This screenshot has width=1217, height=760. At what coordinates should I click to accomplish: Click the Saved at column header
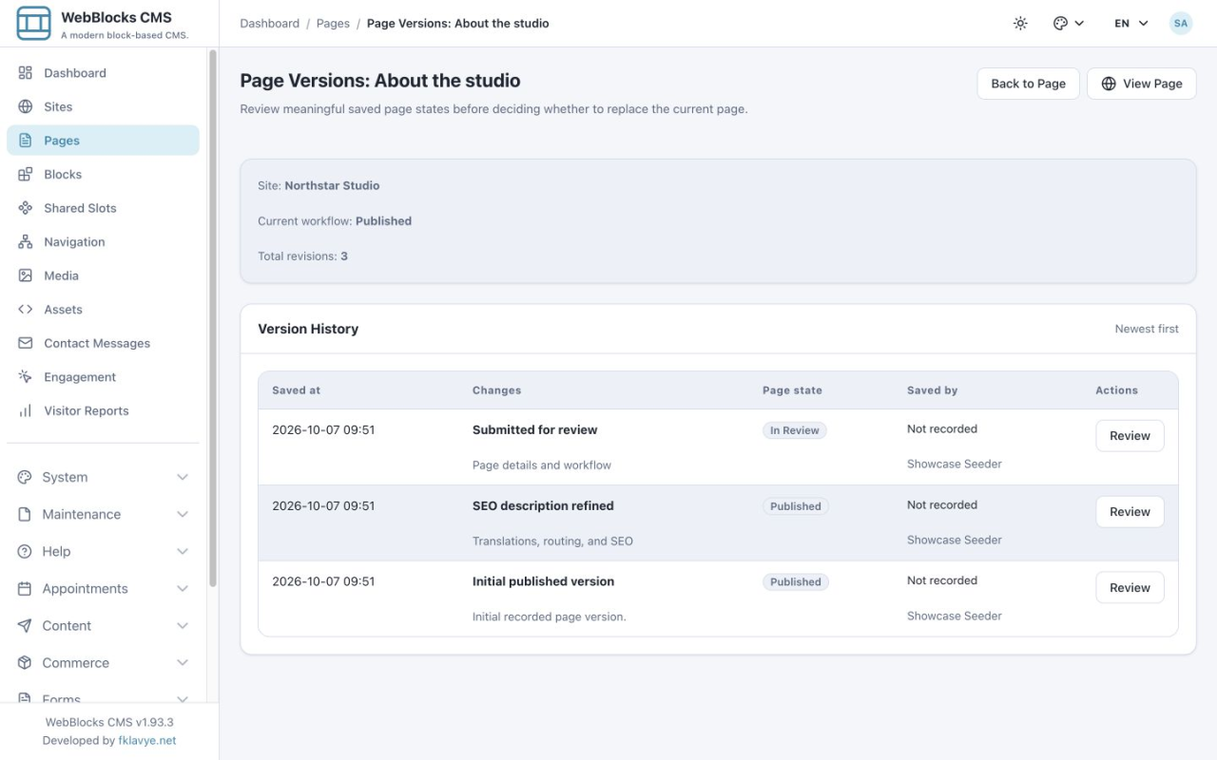(297, 390)
